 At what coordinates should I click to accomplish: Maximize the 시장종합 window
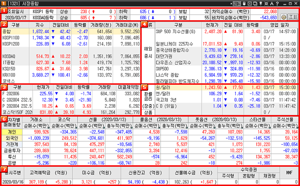[x=290, y=3]
